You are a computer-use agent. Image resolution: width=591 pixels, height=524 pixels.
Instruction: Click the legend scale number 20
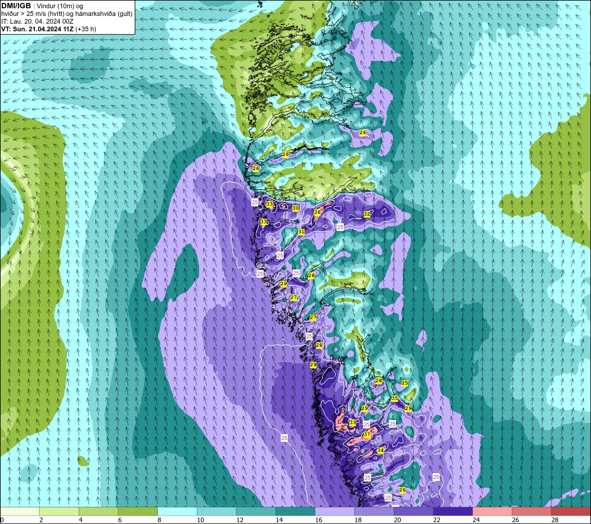pos(397,520)
